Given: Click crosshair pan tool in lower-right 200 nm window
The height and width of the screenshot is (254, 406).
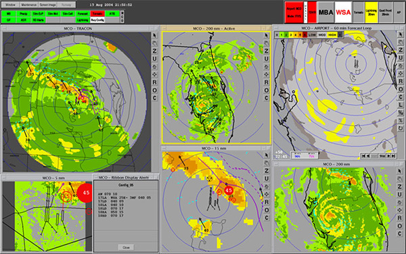Looking at the screenshot, I should coord(400,210).
